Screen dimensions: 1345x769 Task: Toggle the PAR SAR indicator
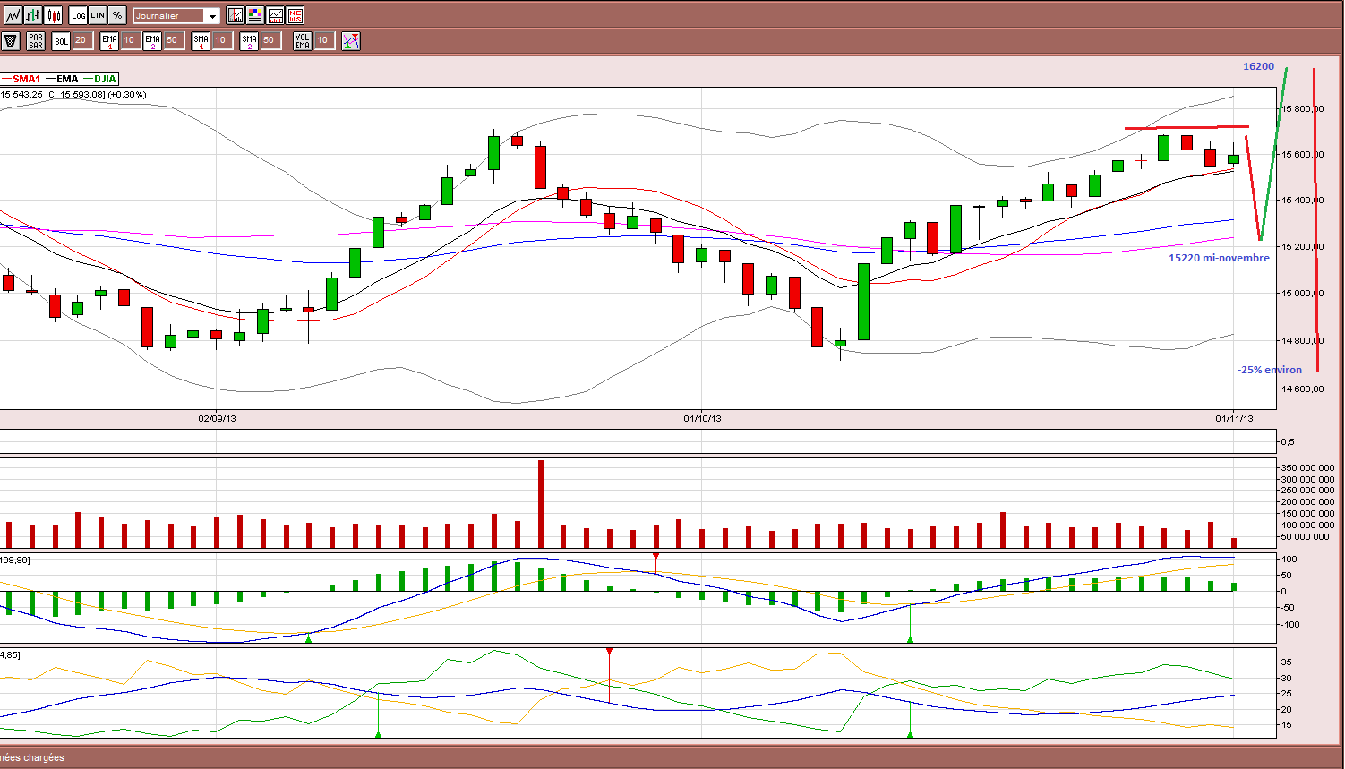click(x=36, y=41)
